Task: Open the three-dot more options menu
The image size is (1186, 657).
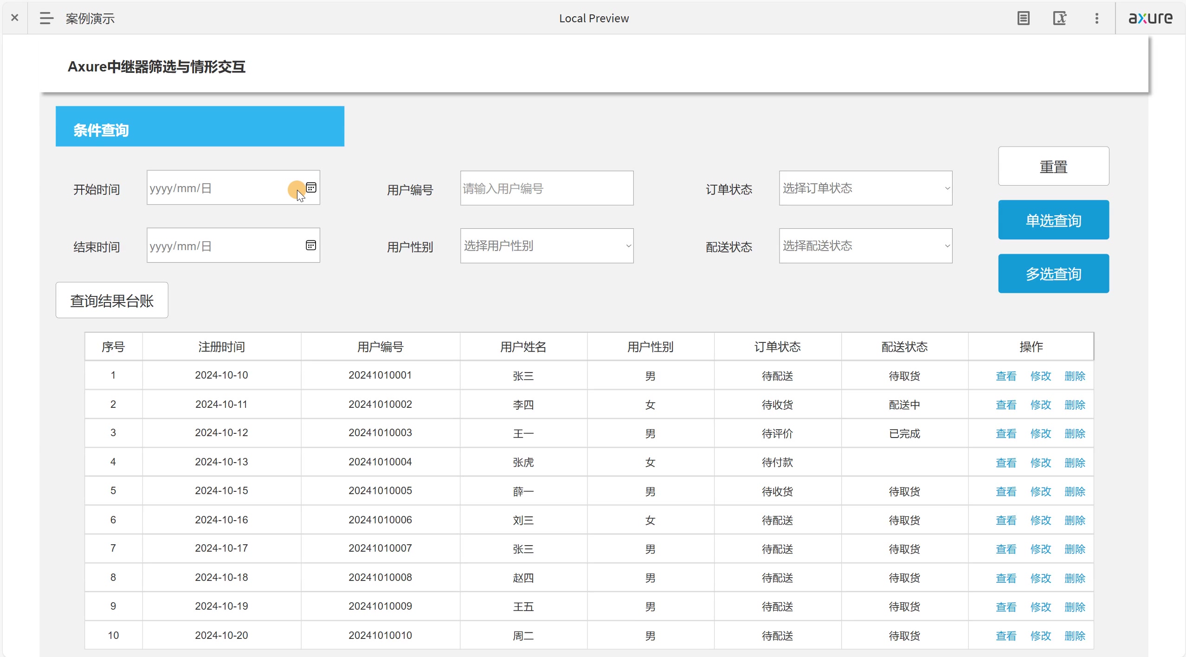Action: (1097, 18)
